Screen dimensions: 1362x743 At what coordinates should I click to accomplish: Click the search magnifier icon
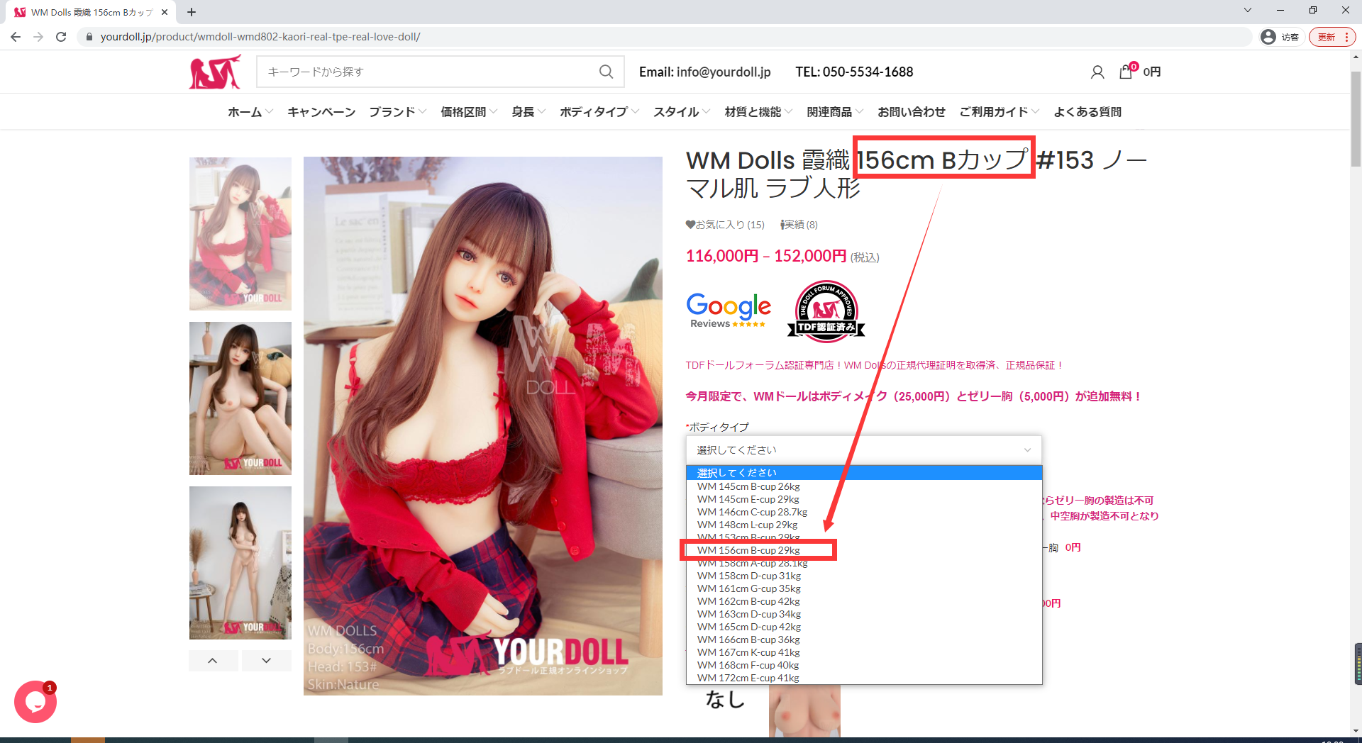click(606, 72)
